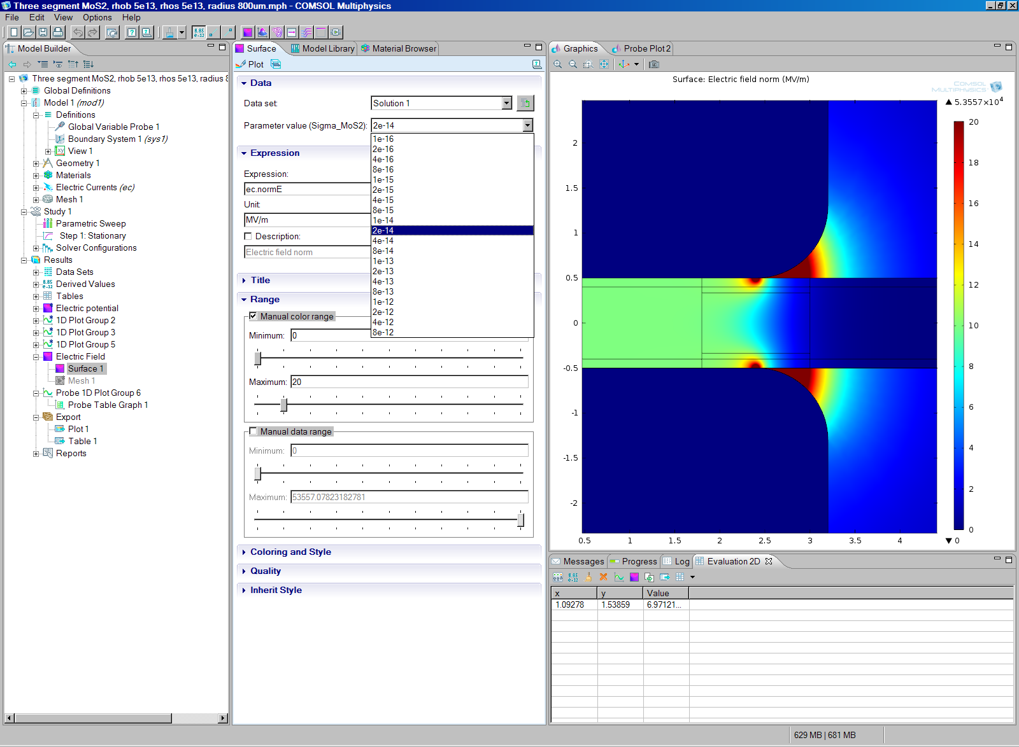Open the Data set dropdown showing Solution 1
The image size is (1019, 747).
click(x=506, y=103)
